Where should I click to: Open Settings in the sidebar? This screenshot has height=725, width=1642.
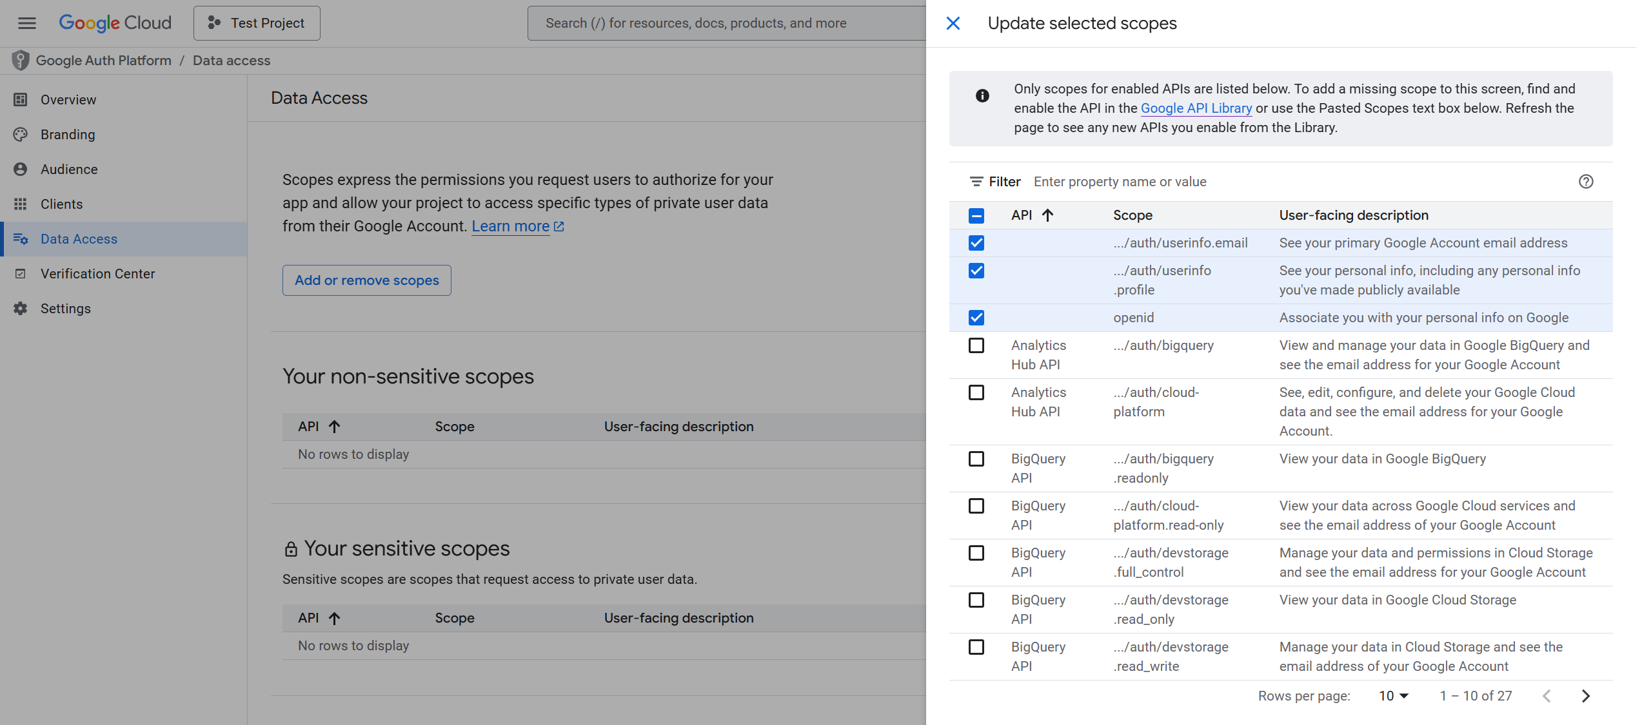[x=65, y=309]
